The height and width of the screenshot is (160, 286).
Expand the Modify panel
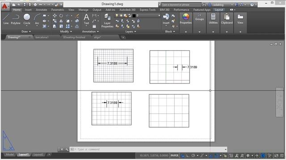66,32
